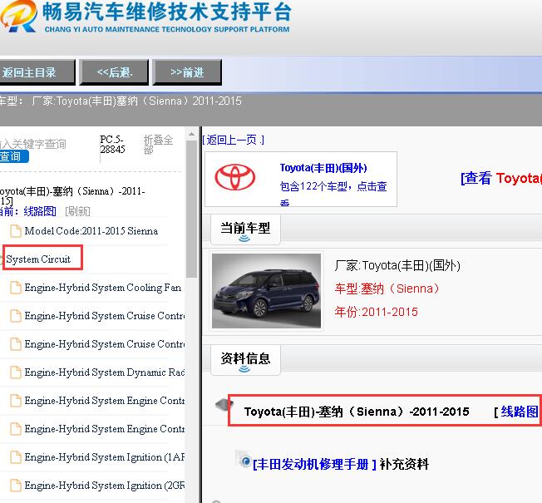Click document icon beside second Engine Control entry
Screen dimensions: 542x503
point(16,429)
